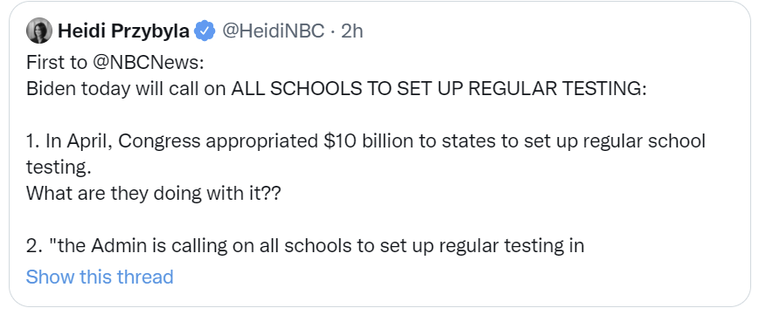This screenshot has width=759, height=315.
Task: Expand with Show this thread
Action: pos(99,277)
